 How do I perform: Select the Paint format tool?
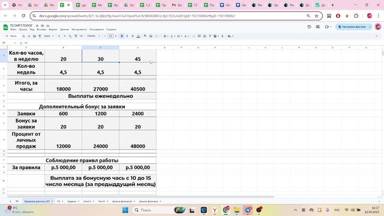pos(40,36)
